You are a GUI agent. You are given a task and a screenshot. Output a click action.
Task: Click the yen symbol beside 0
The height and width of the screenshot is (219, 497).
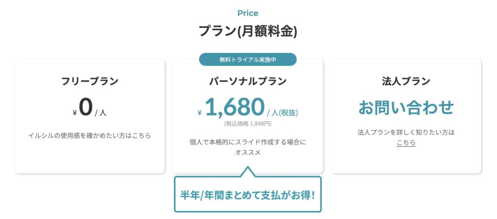pyautogui.click(x=74, y=113)
